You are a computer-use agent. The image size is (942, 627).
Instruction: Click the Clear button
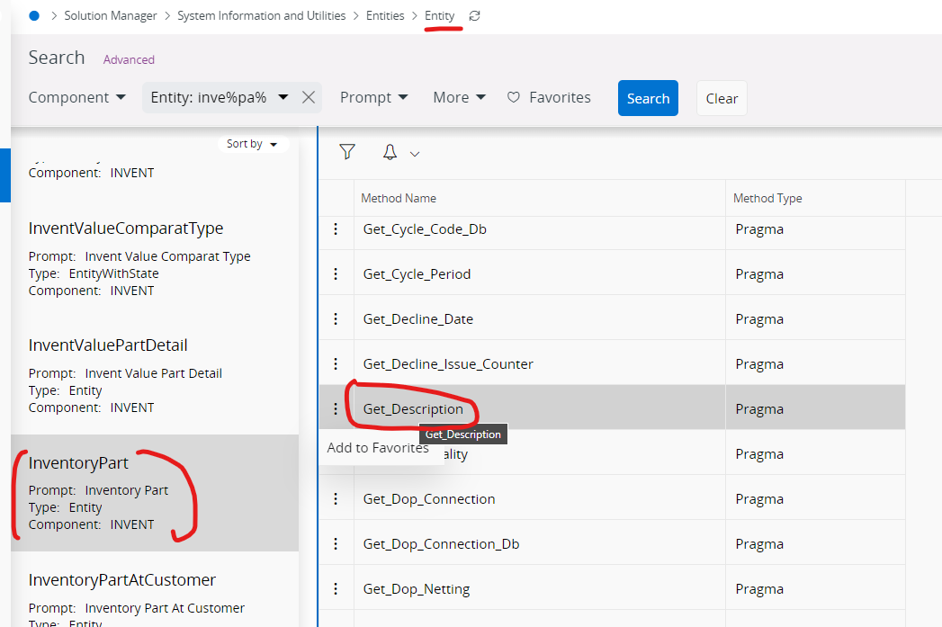(x=722, y=98)
